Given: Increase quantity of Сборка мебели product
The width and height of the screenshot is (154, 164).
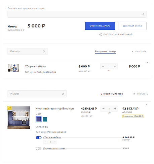Looking at the screenshot, I should [115, 66].
